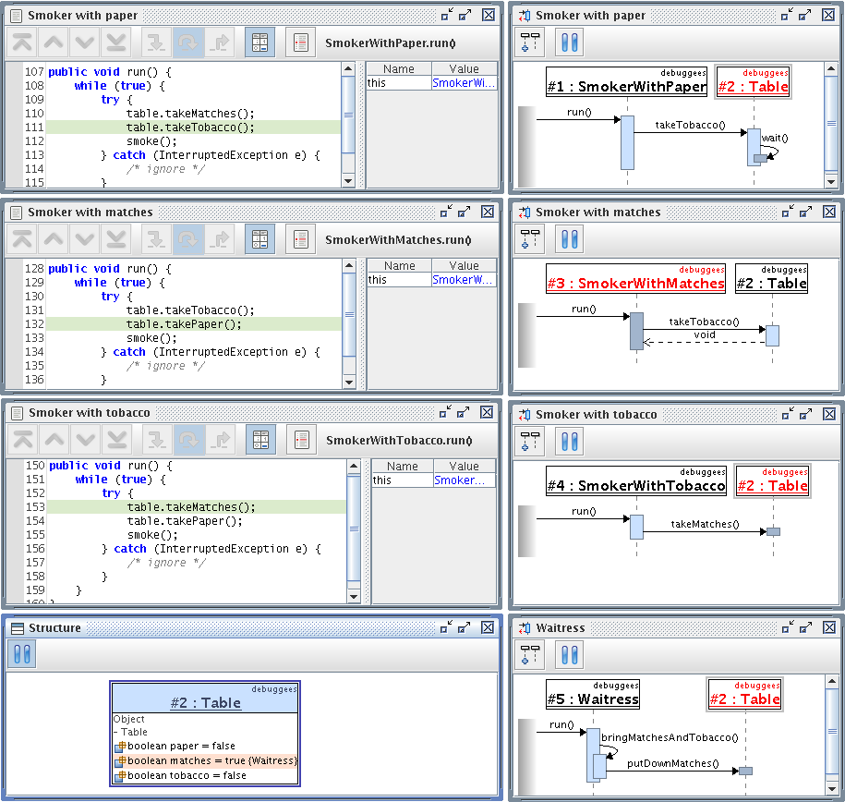Click Name column header in Smoker with matches
845x802 pixels.
(x=399, y=266)
